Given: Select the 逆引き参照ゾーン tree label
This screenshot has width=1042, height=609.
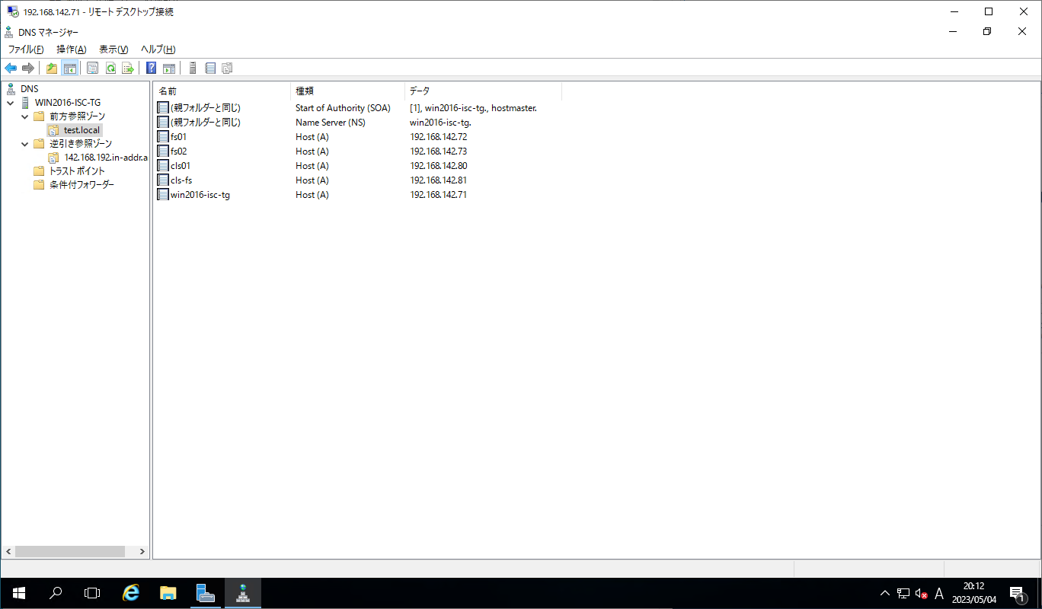Looking at the screenshot, I should 81,144.
